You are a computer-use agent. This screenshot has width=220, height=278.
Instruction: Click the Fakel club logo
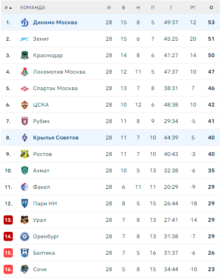click(x=25, y=187)
